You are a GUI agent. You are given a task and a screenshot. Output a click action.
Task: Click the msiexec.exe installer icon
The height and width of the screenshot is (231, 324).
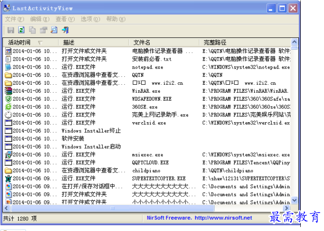[x=8, y=154]
